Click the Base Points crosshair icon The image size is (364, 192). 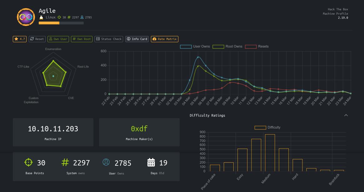tap(28, 163)
